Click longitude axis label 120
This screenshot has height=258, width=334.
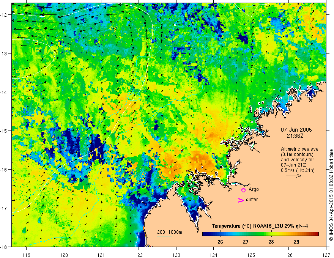(x=64, y=255)
